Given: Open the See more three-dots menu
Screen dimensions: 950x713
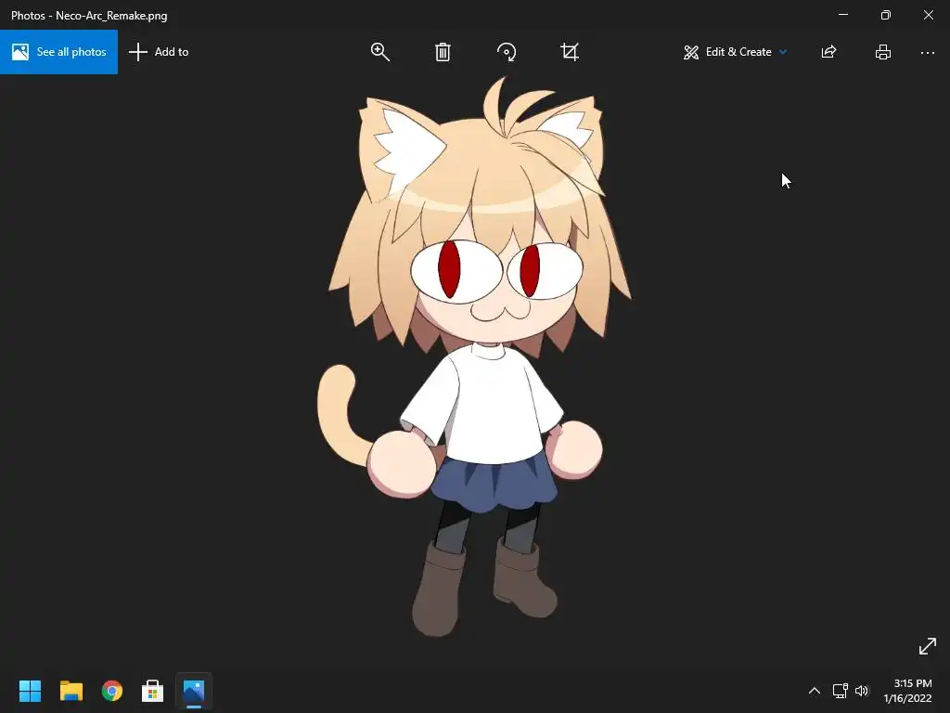Looking at the screenshot, I should (927, 53).
